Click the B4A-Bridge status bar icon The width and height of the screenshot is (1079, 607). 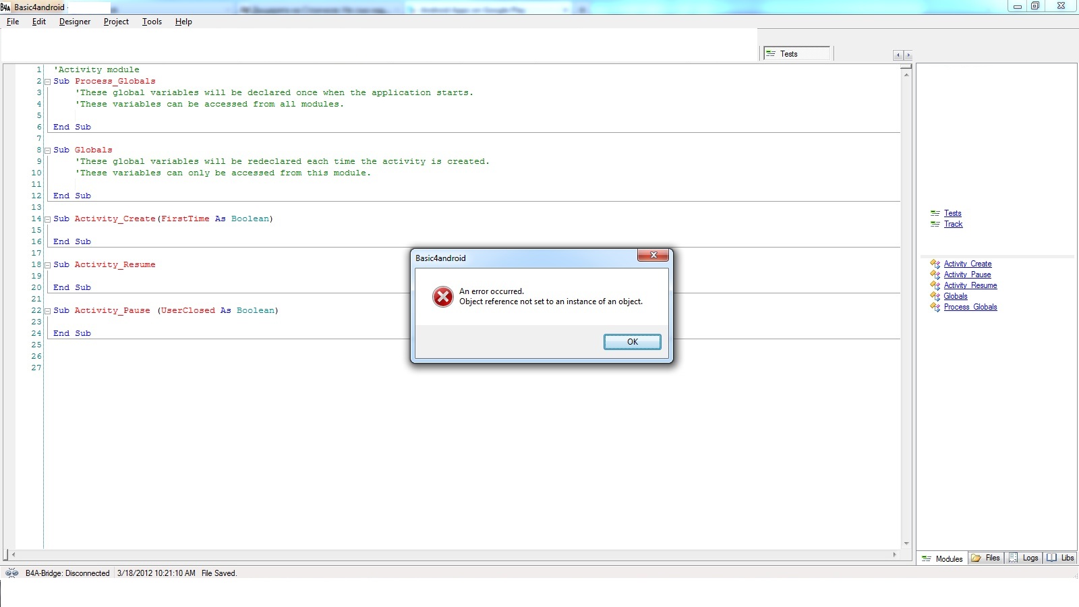tap(11, 573)
